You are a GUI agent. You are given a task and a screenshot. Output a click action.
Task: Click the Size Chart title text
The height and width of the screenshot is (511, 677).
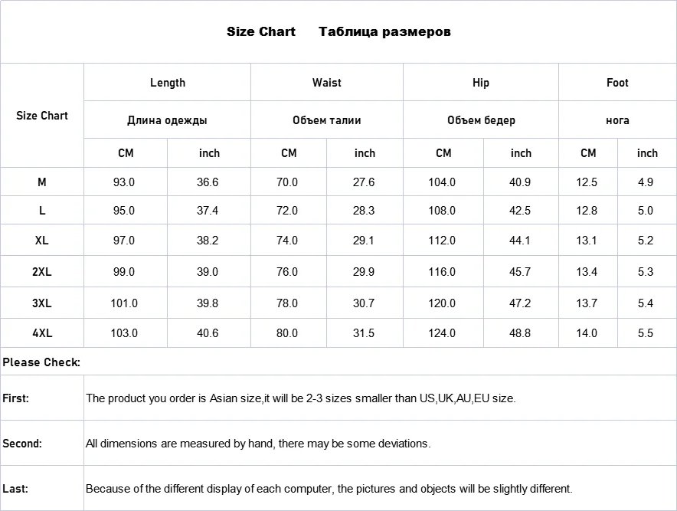tap(260, 32)
